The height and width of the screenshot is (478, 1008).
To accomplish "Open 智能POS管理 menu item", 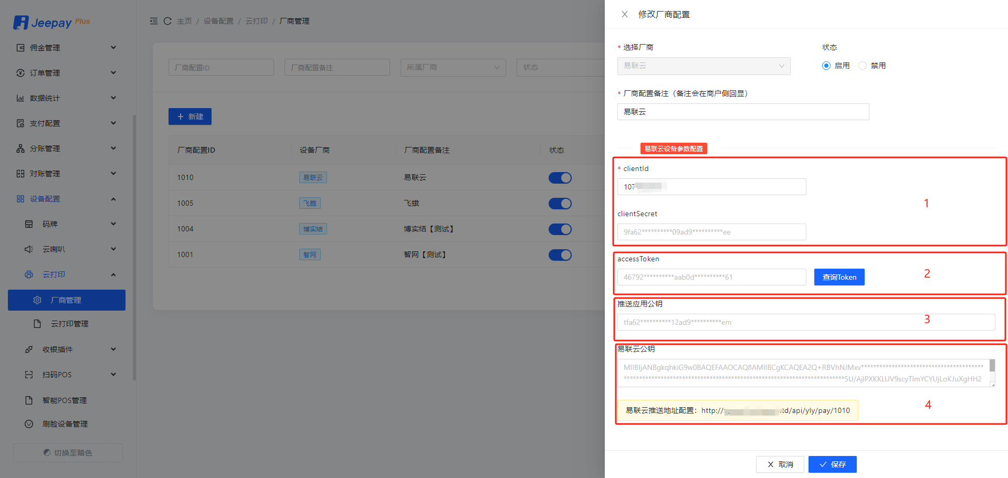I will click(x=65, y=400).
